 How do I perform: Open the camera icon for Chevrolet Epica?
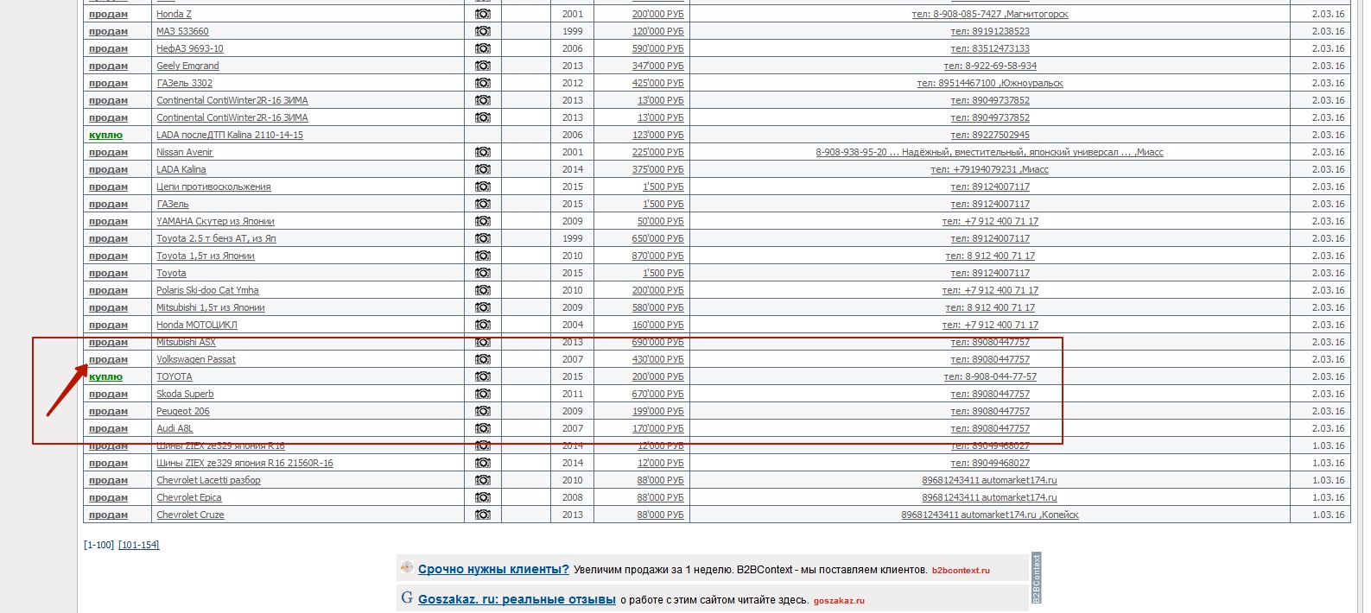click(x=483, y=497)
